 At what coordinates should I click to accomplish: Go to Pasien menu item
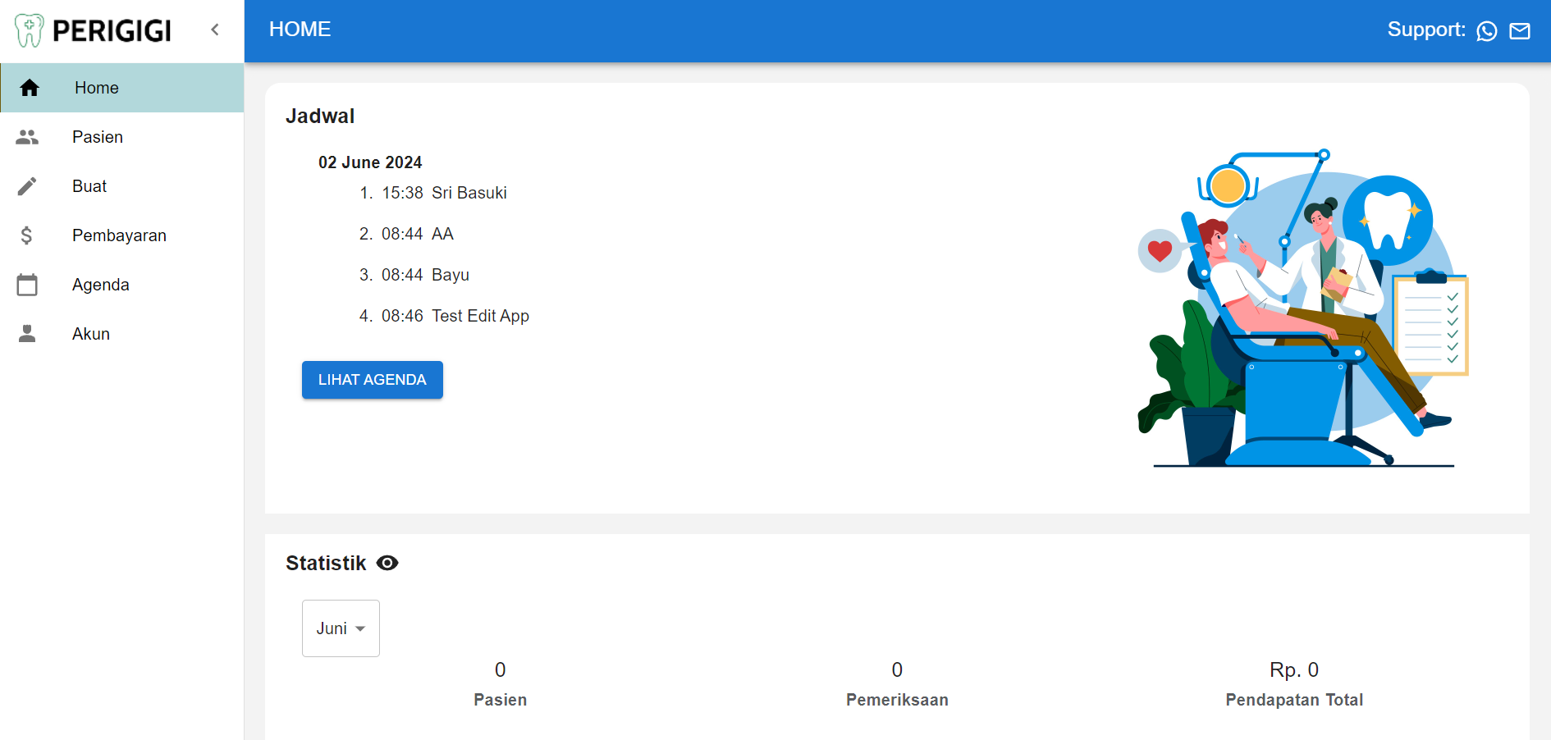click(x=98, y=137)
